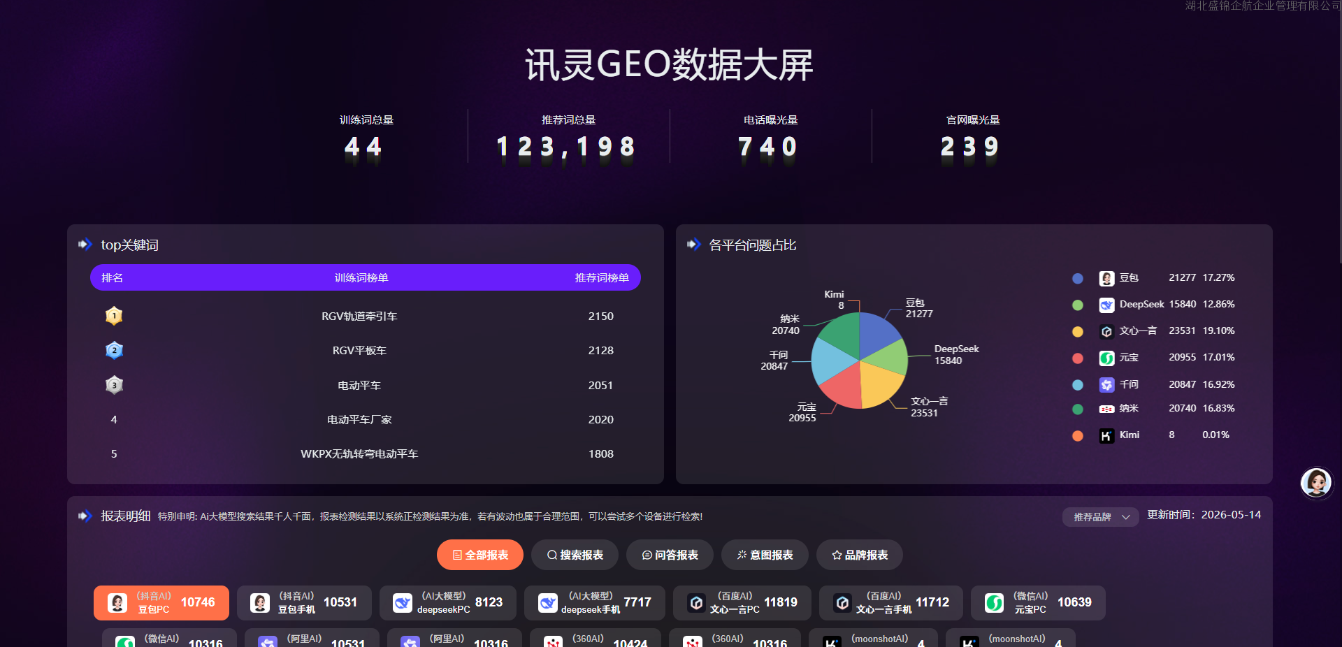
Task: Click the whale icon on deepseek手机 card
Action: (x=548, y=603)
